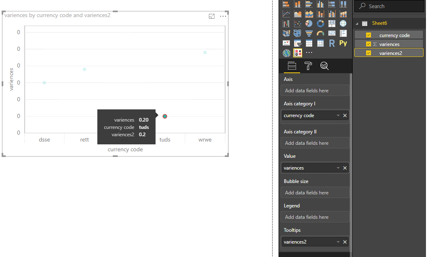Select the dsse data point on chart
428x257 pixels.
[x=44, y=83]
